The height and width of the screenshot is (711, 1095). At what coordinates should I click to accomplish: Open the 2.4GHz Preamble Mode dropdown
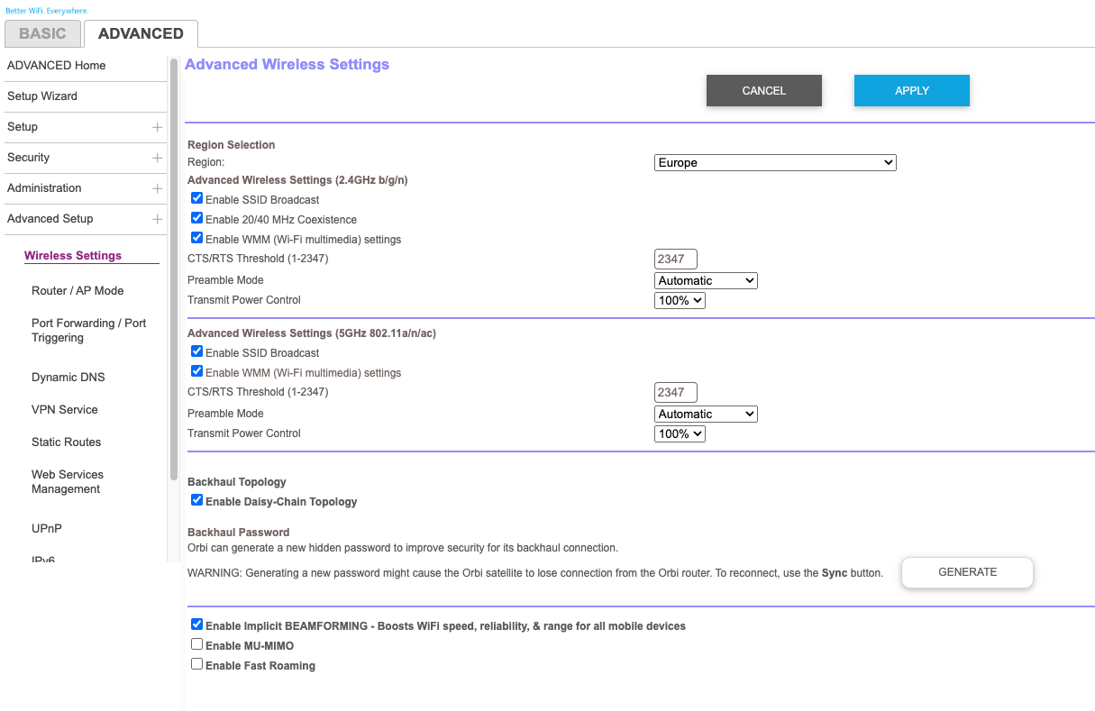(706, 281)
